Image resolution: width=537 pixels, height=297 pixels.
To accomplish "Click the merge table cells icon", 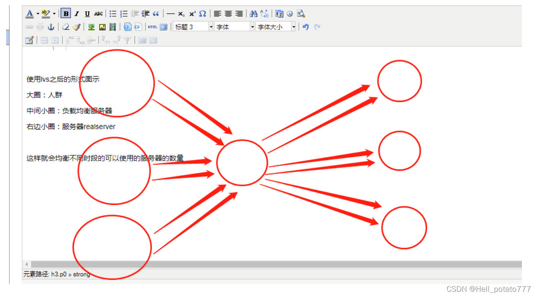I will point(153,40).
